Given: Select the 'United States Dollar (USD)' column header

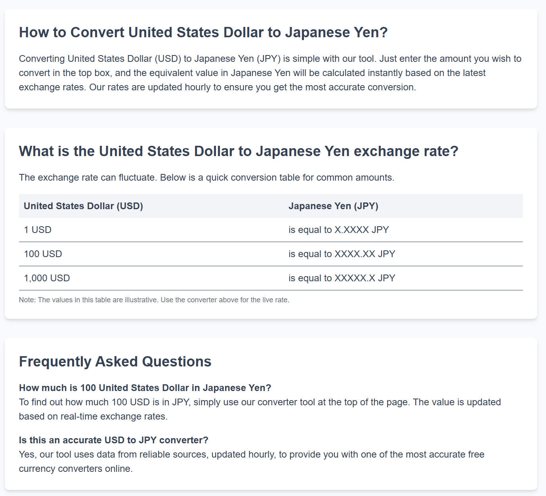Looking at the screenshot, I should coord(151,206).
